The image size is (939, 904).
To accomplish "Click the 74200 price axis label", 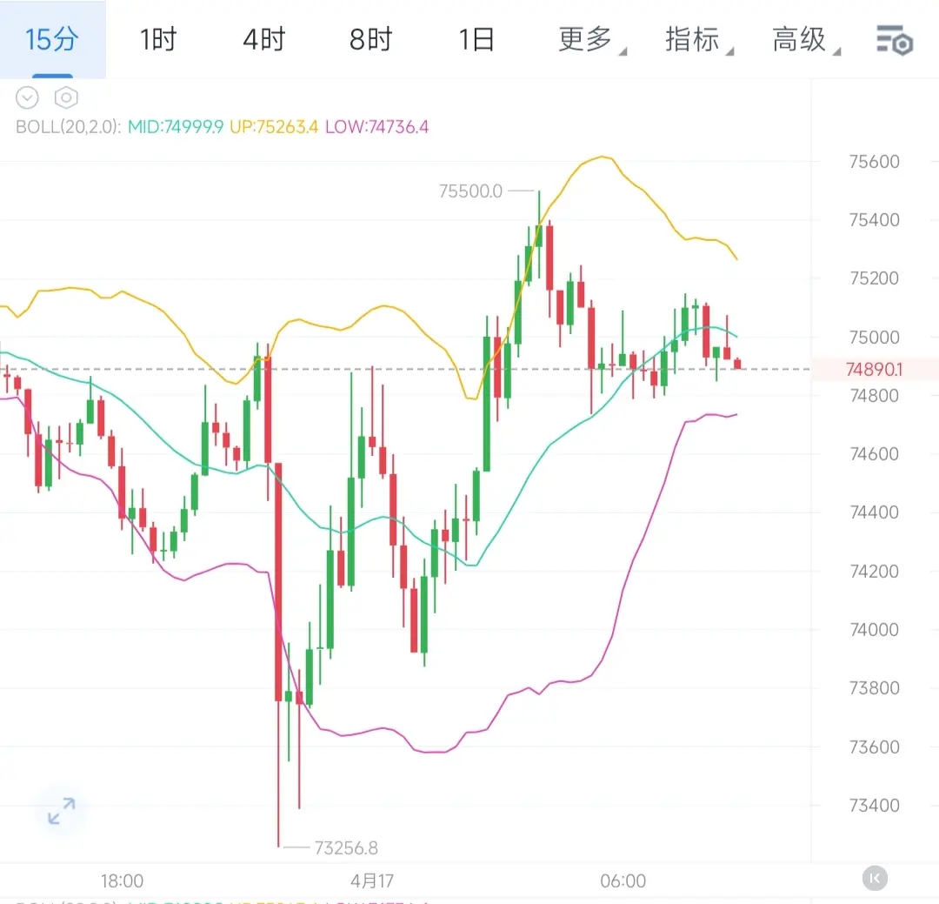I will coord(875,571).
